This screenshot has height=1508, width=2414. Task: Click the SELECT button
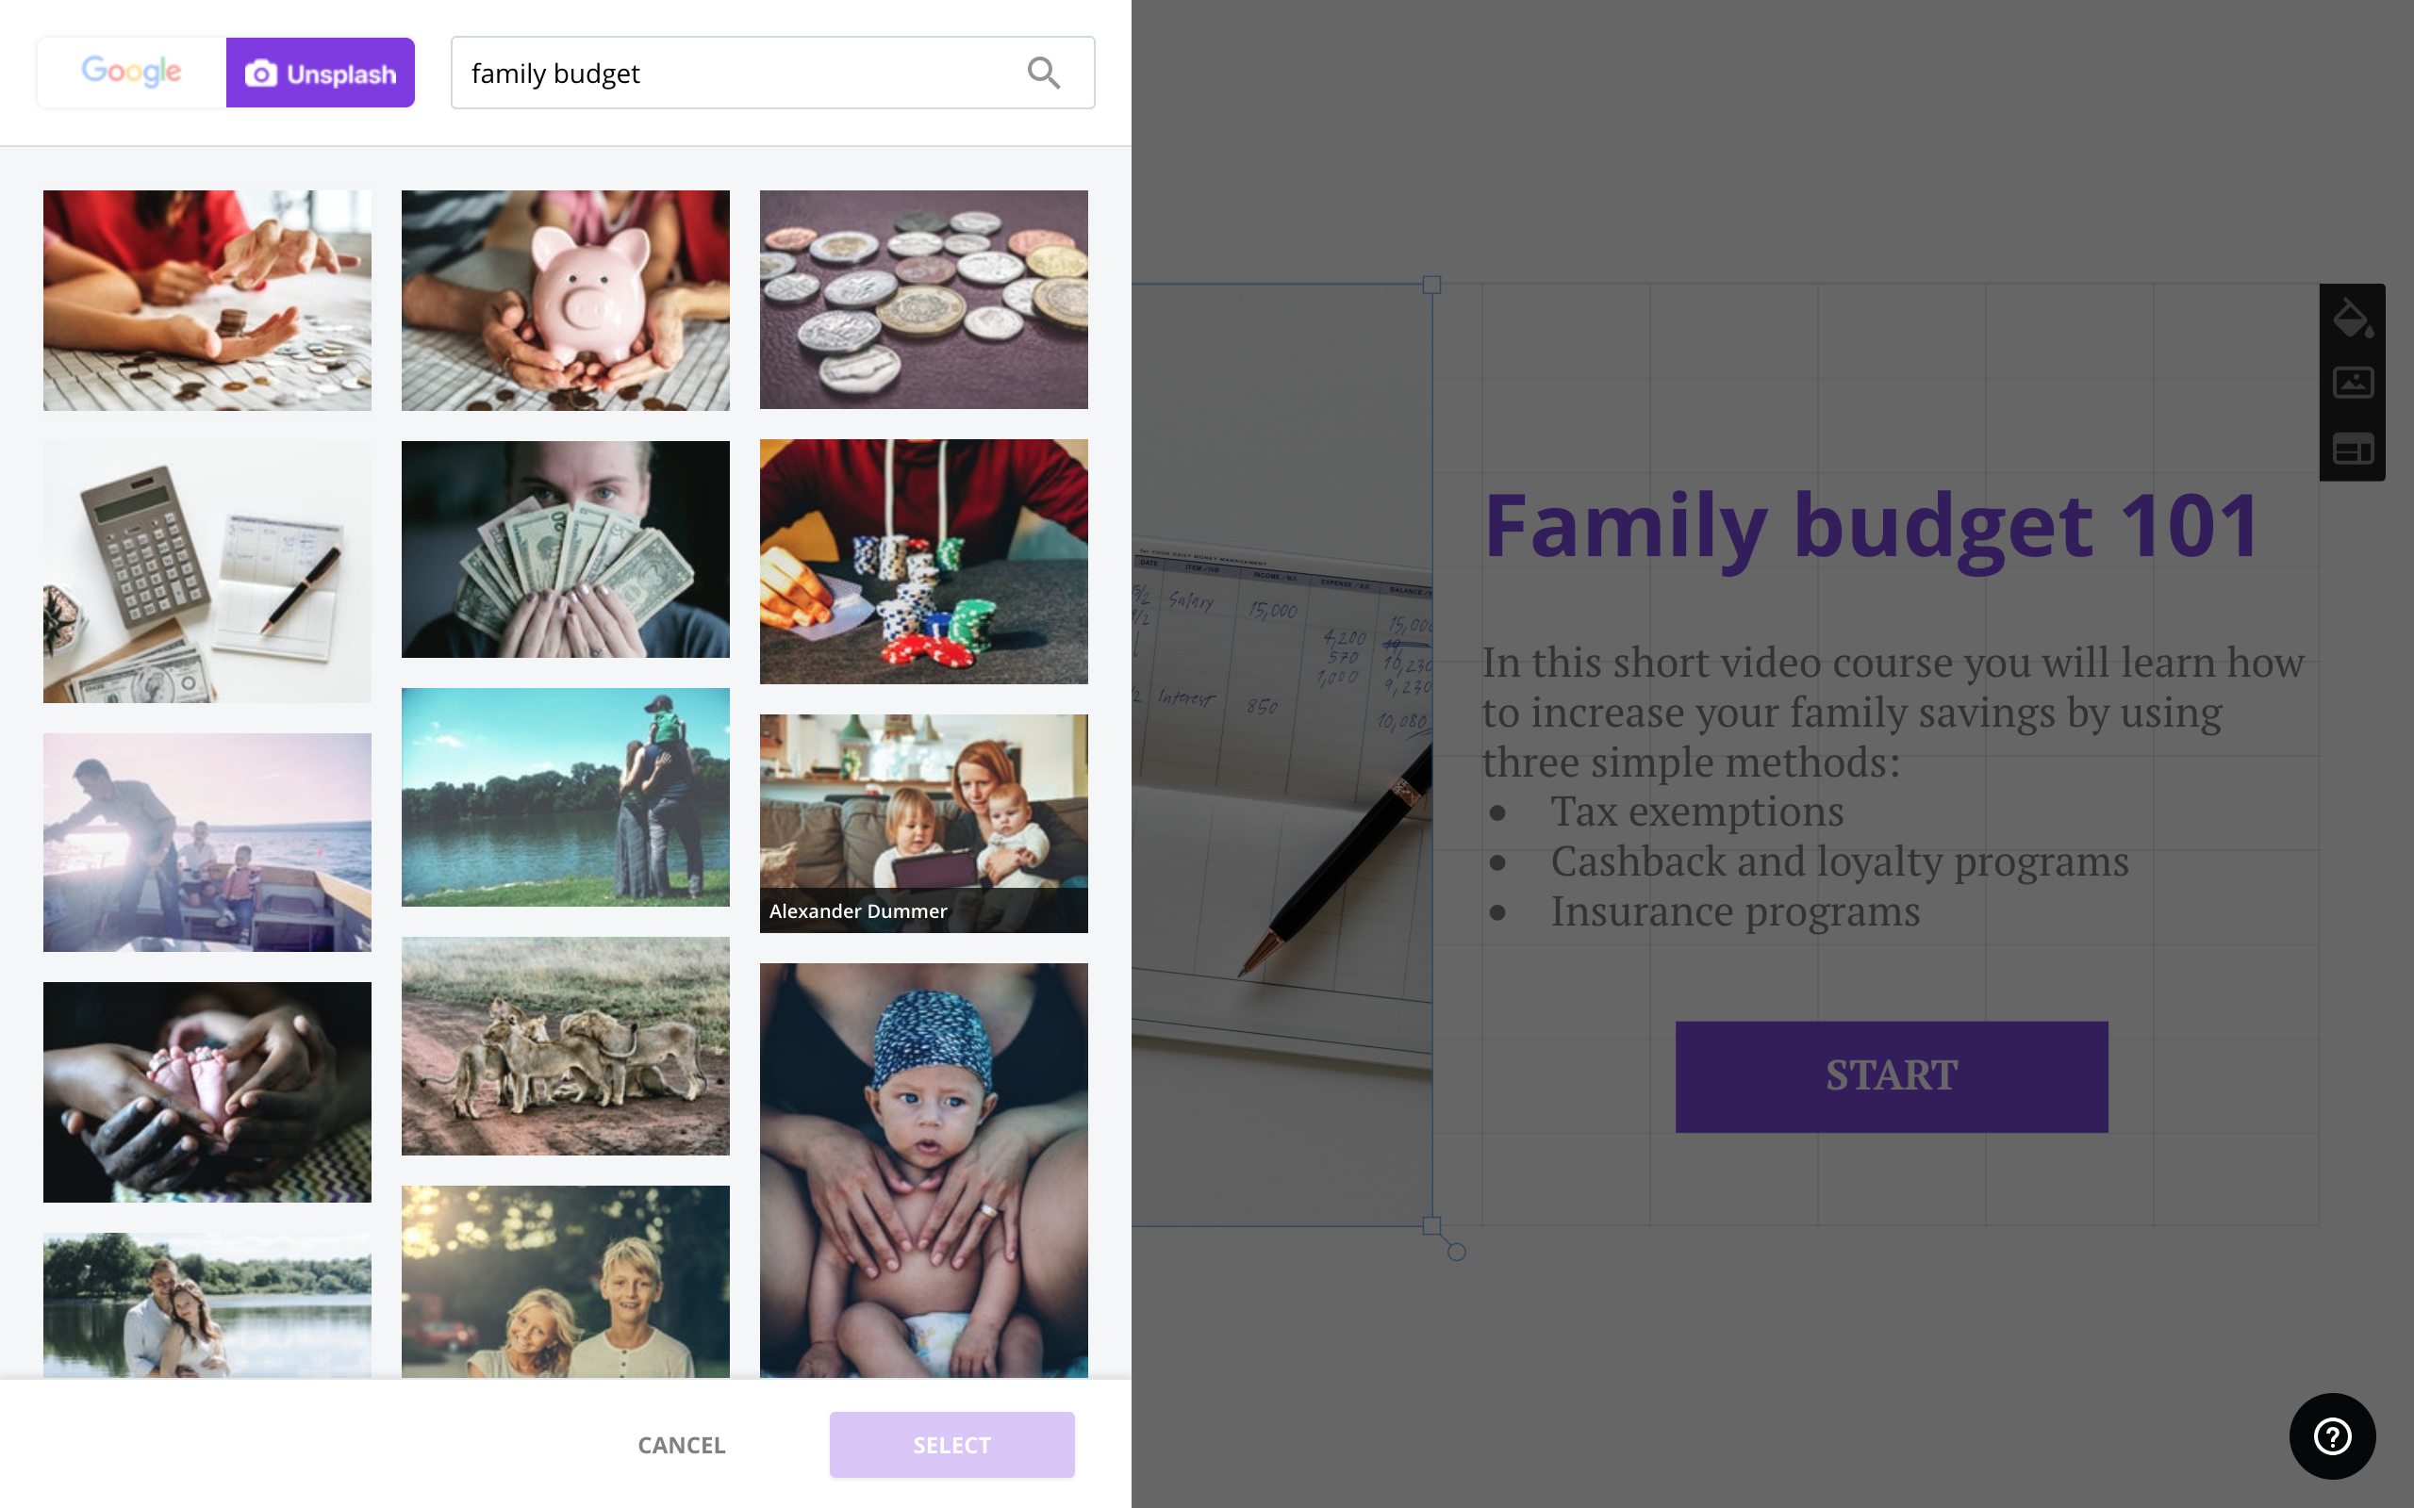[x=951, y=1445]
